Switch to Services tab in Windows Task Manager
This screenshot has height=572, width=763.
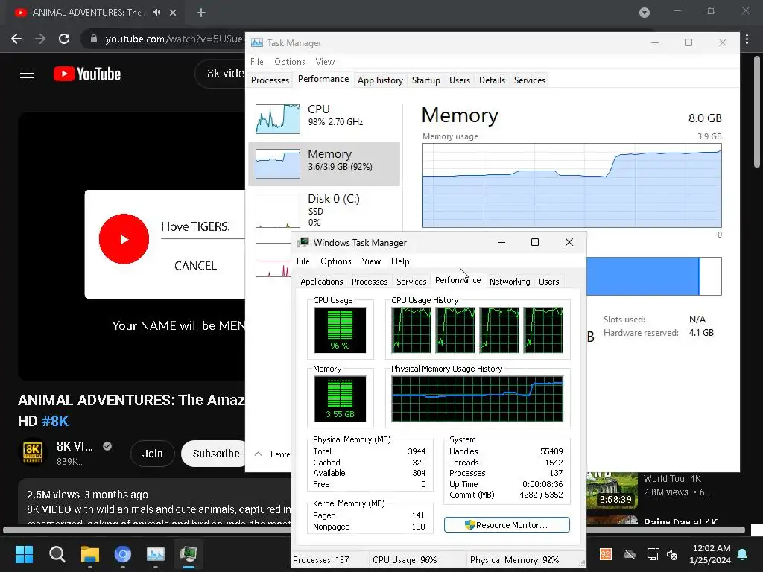pyautogui.click(x=411, y=282)
